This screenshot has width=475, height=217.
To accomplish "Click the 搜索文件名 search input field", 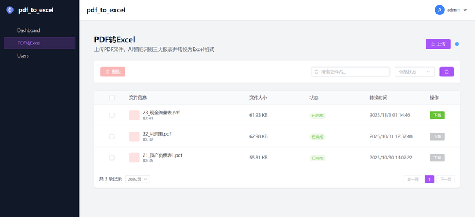I will 350,72.
